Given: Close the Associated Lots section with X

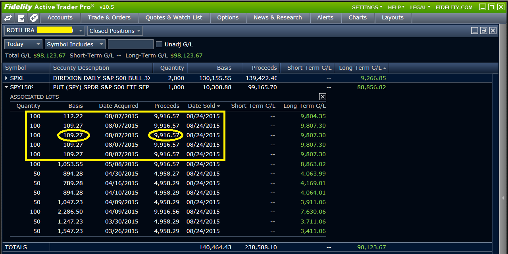Looking at the screenshot, I should coord(323,97).
